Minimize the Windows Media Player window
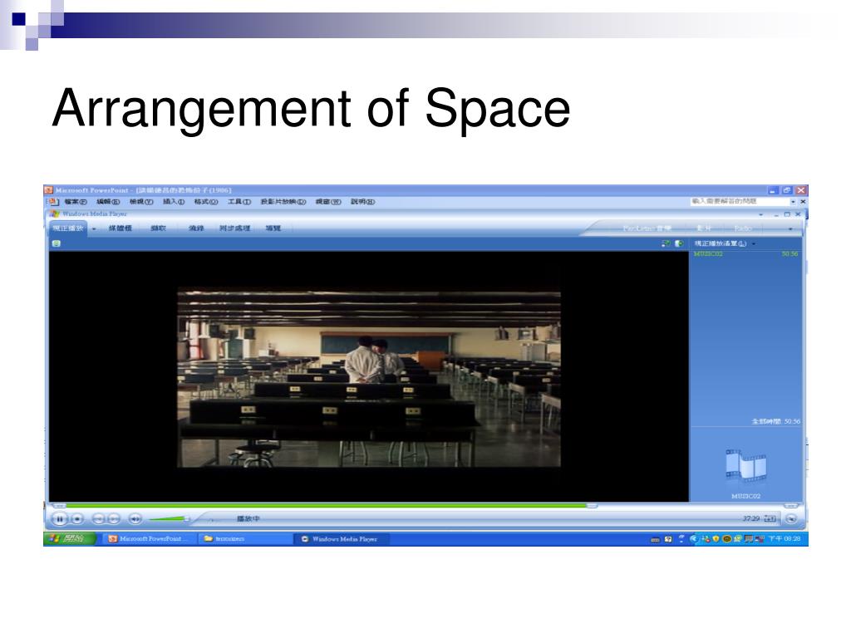Viewport: 851px width, 638px height. pyautogui.click(x=777, y=215)
